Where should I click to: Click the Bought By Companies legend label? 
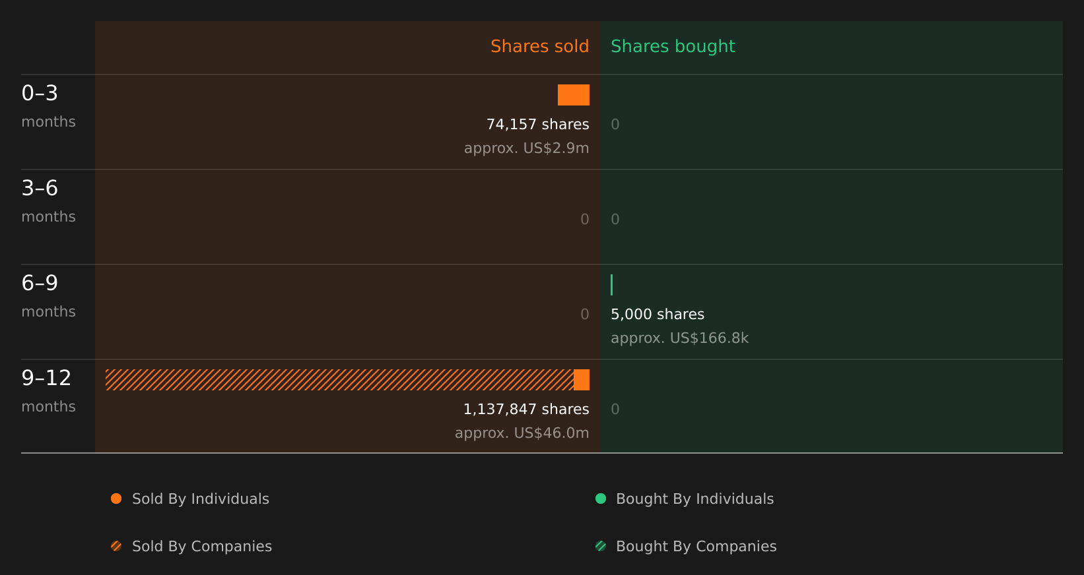click(x=696, y=547)
